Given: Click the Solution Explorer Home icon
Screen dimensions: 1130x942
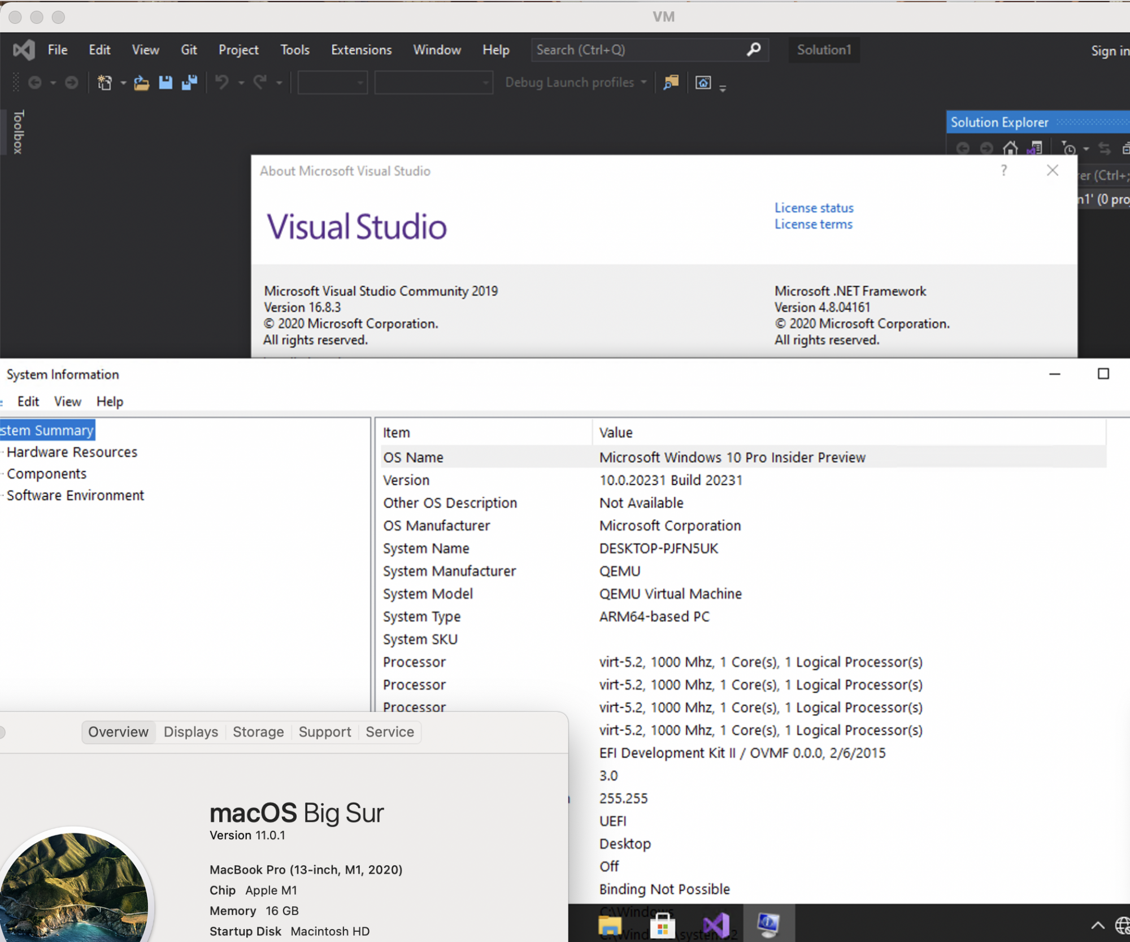Looking at the screenshot, I should pos(1010,149).
